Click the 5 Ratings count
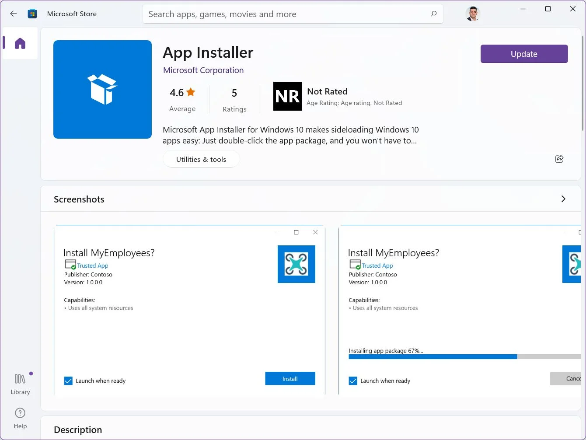The image size is (586, 440). (234, 100)
